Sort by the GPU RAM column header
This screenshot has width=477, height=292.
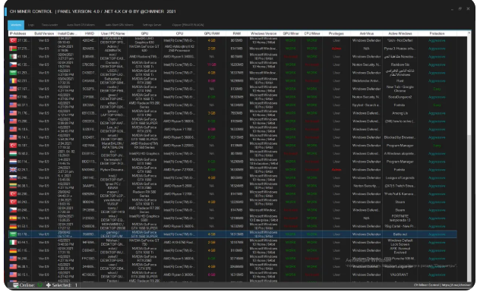pos(212,33)
